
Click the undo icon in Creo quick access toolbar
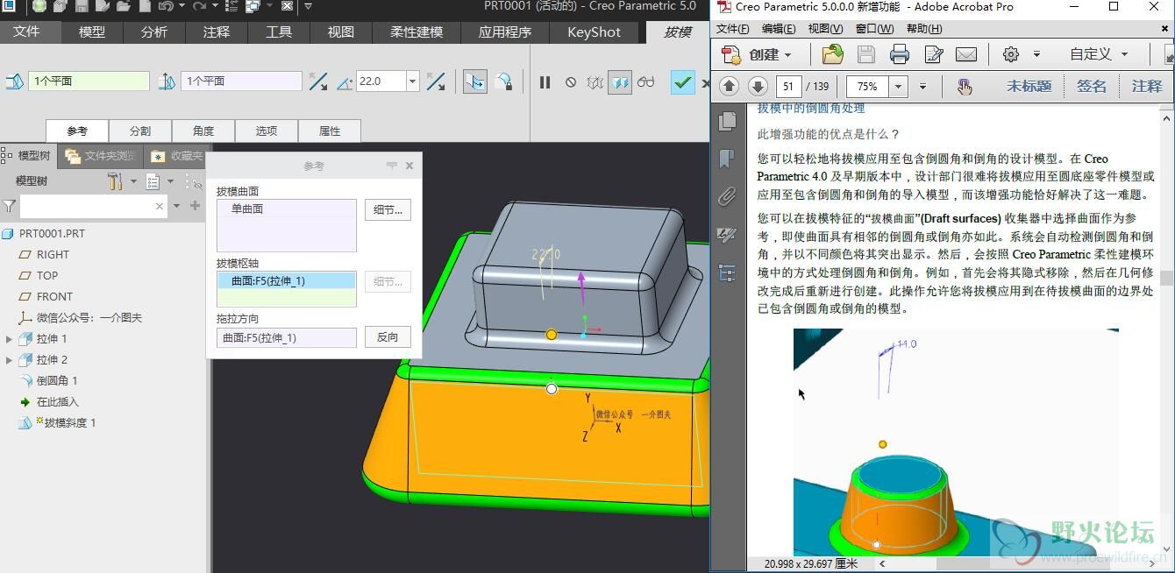[166, 5]
